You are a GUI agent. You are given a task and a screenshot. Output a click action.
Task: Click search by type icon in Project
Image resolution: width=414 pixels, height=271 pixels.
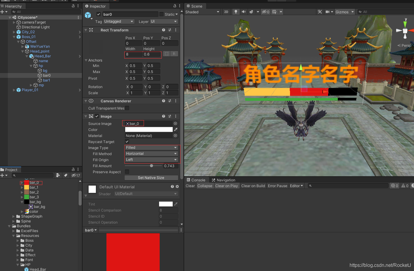pyautogui.click(x=58, y=175)
